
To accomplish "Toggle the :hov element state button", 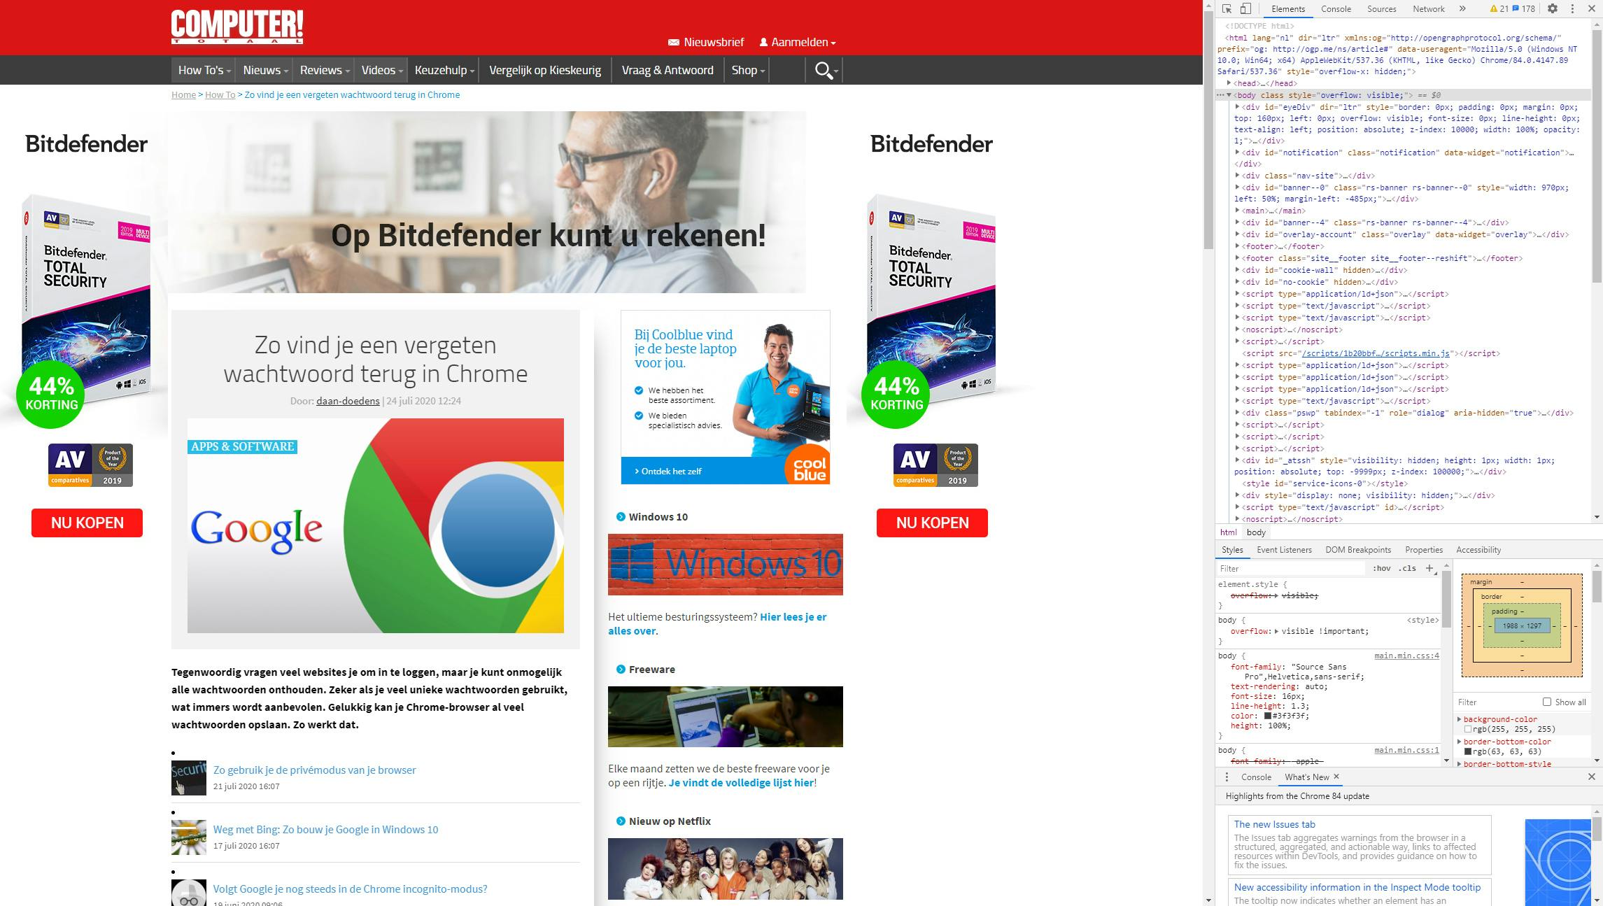I will 1381,568.
